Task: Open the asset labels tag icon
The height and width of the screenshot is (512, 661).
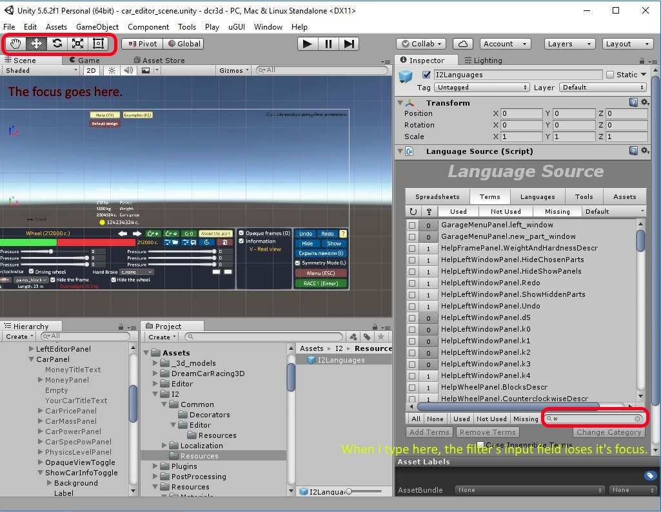Action: 649,475
